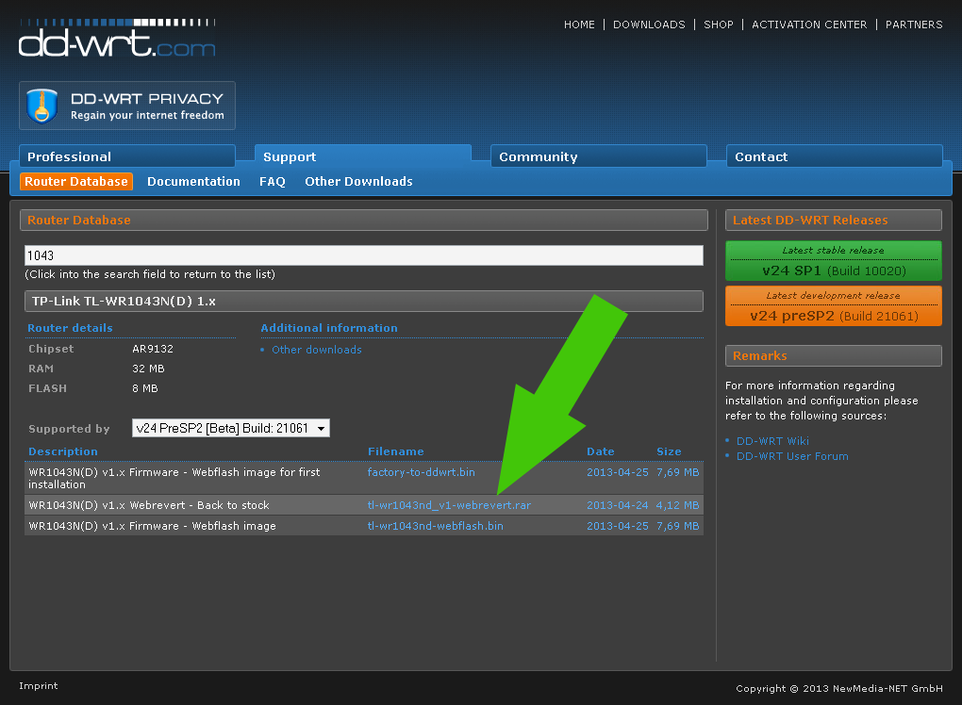Switch to the Contact tab
This screenshot has width=962, height=705.
click(835, 156)
